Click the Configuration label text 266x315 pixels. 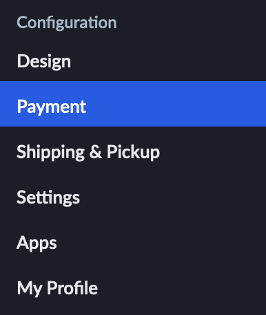67,23
